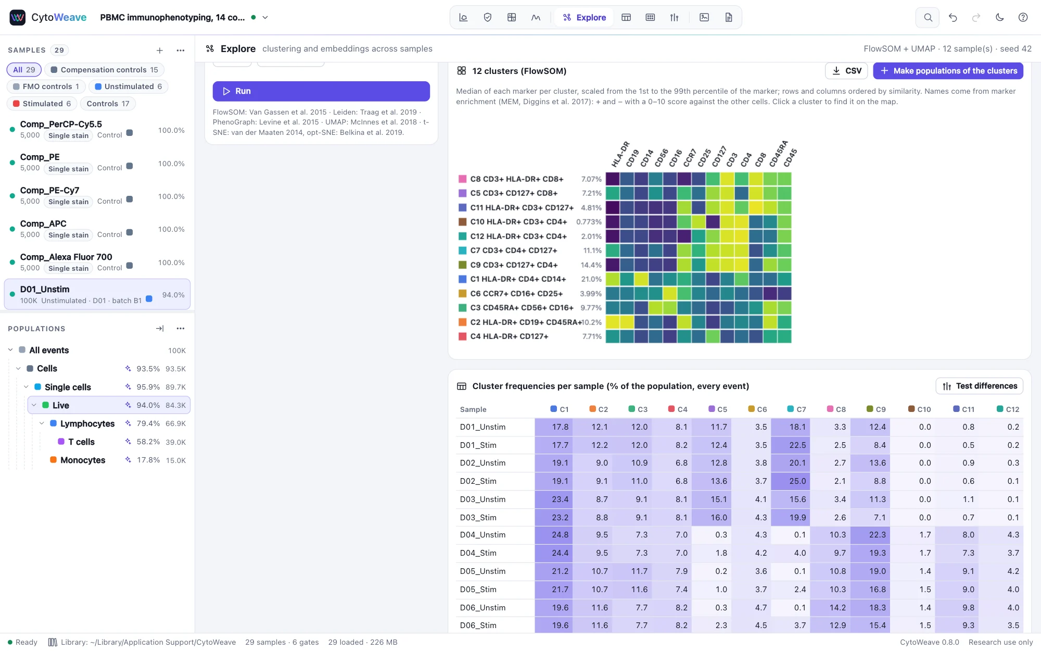Open the figure image view
Screen dimensions: 1041x651
(x=704, y=17)
